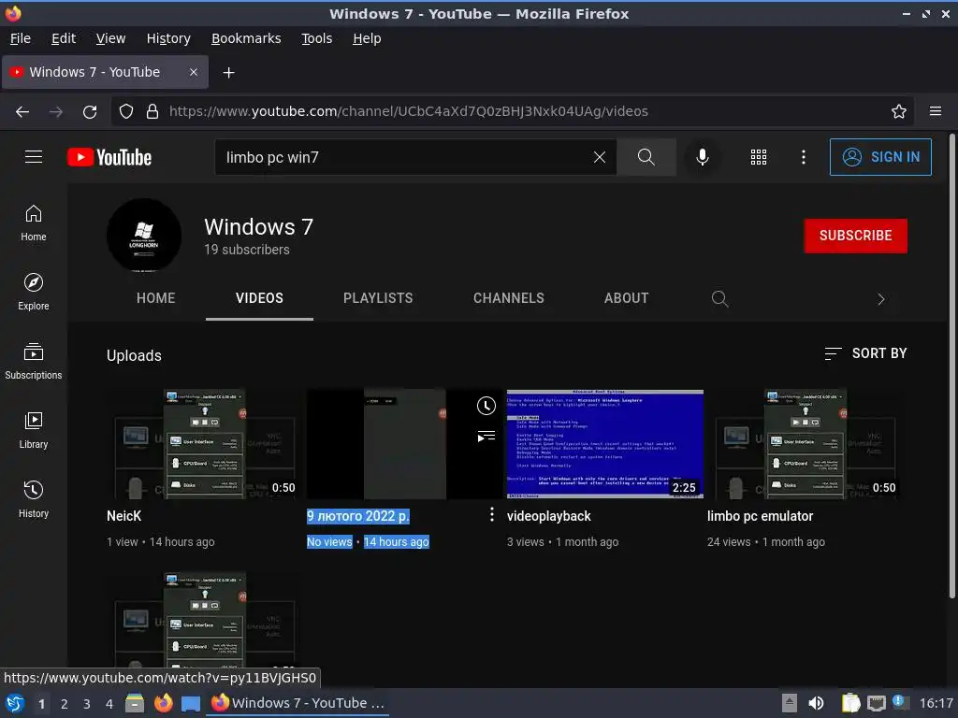
Task: Click the search magnifier button
Action: 646,157
